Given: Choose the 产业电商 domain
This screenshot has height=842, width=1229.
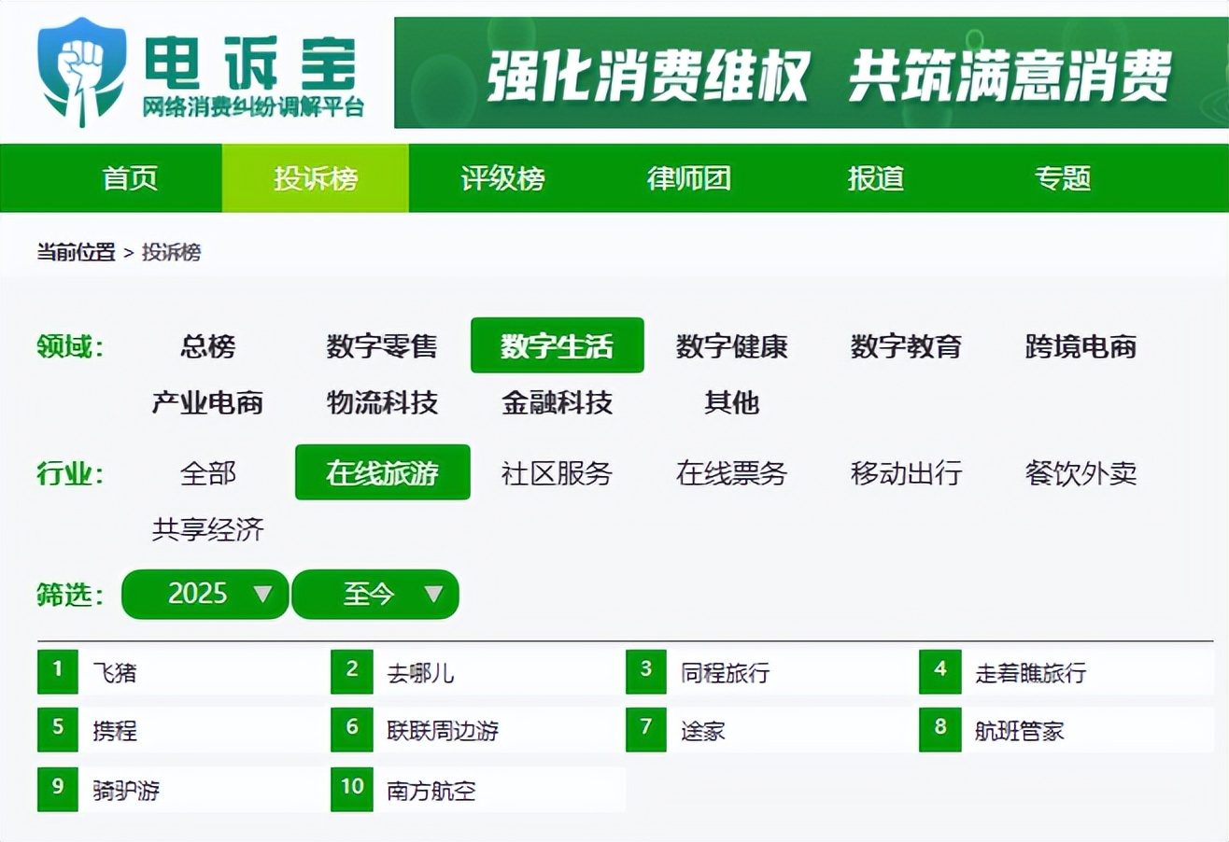Looking at the screenshot, I should tap(208, 402).
